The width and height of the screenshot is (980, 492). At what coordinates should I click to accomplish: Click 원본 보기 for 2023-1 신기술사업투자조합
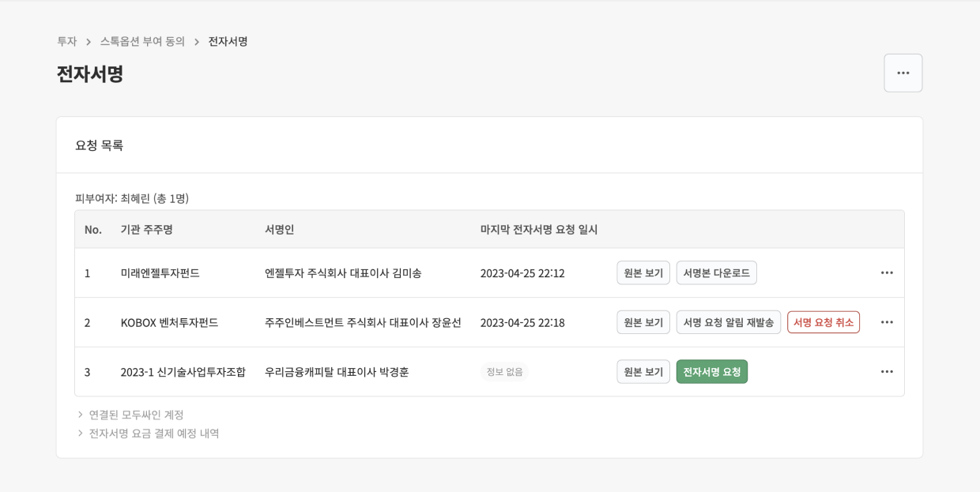pos(643,371)
